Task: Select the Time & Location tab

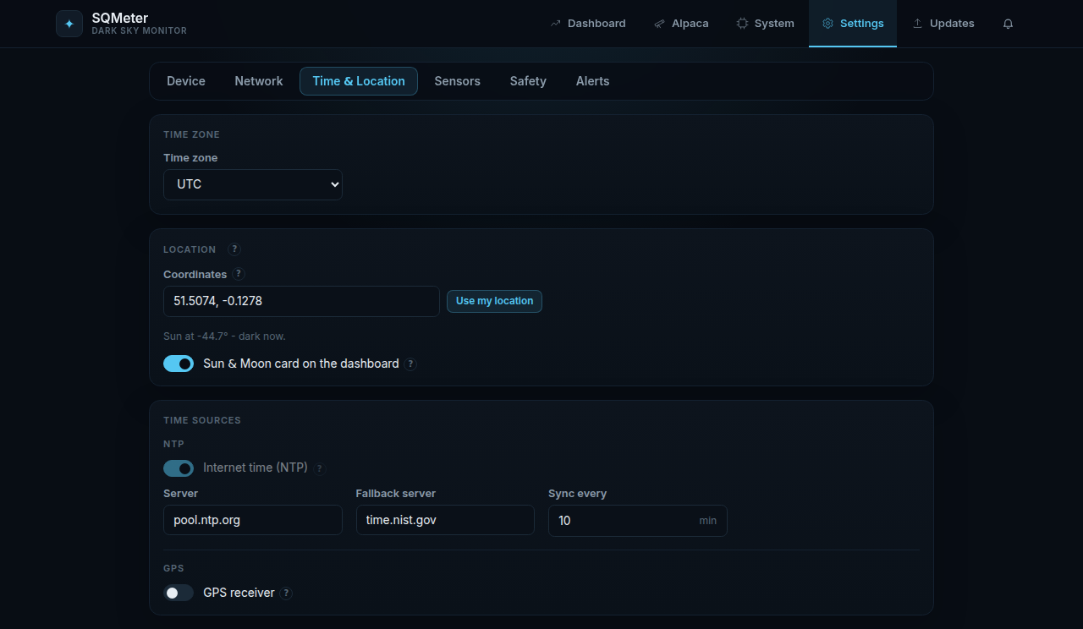Action: [x=359, y=81]
